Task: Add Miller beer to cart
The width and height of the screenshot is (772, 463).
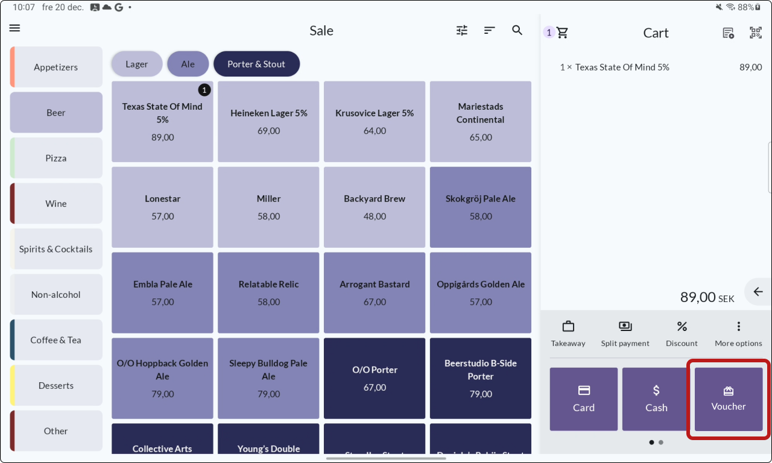Action: (268, 207)
